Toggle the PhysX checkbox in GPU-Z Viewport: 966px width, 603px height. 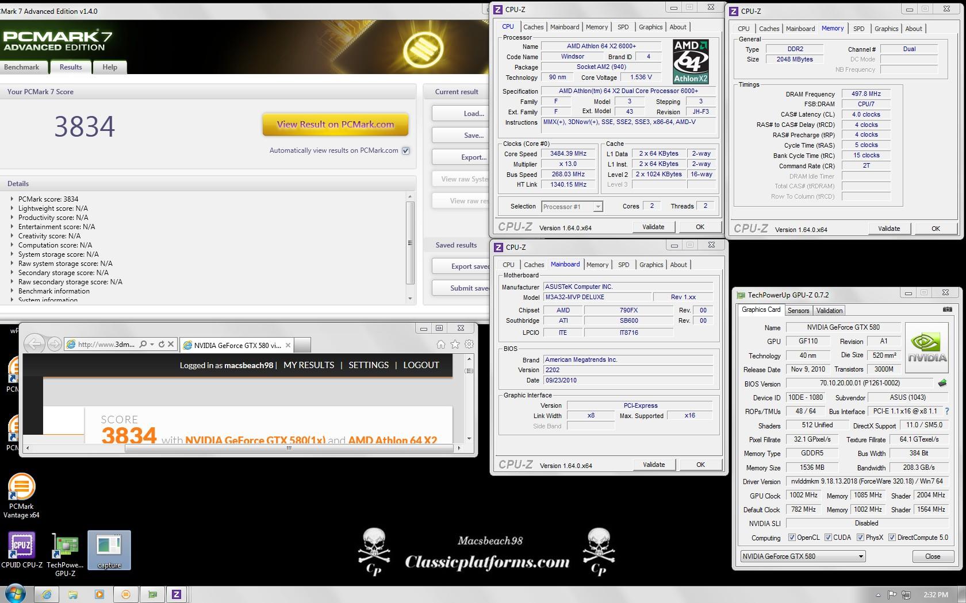(x=860, y=538)
